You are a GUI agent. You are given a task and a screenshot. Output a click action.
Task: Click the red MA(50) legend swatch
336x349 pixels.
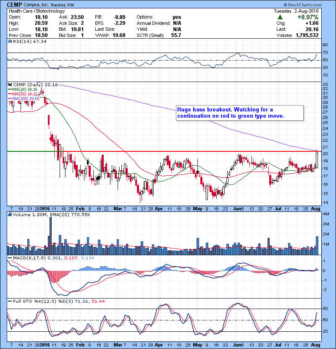10,94
